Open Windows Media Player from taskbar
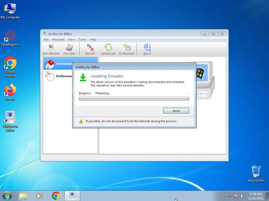This screenshot has height=201, width=269. (x=39, y=196)
